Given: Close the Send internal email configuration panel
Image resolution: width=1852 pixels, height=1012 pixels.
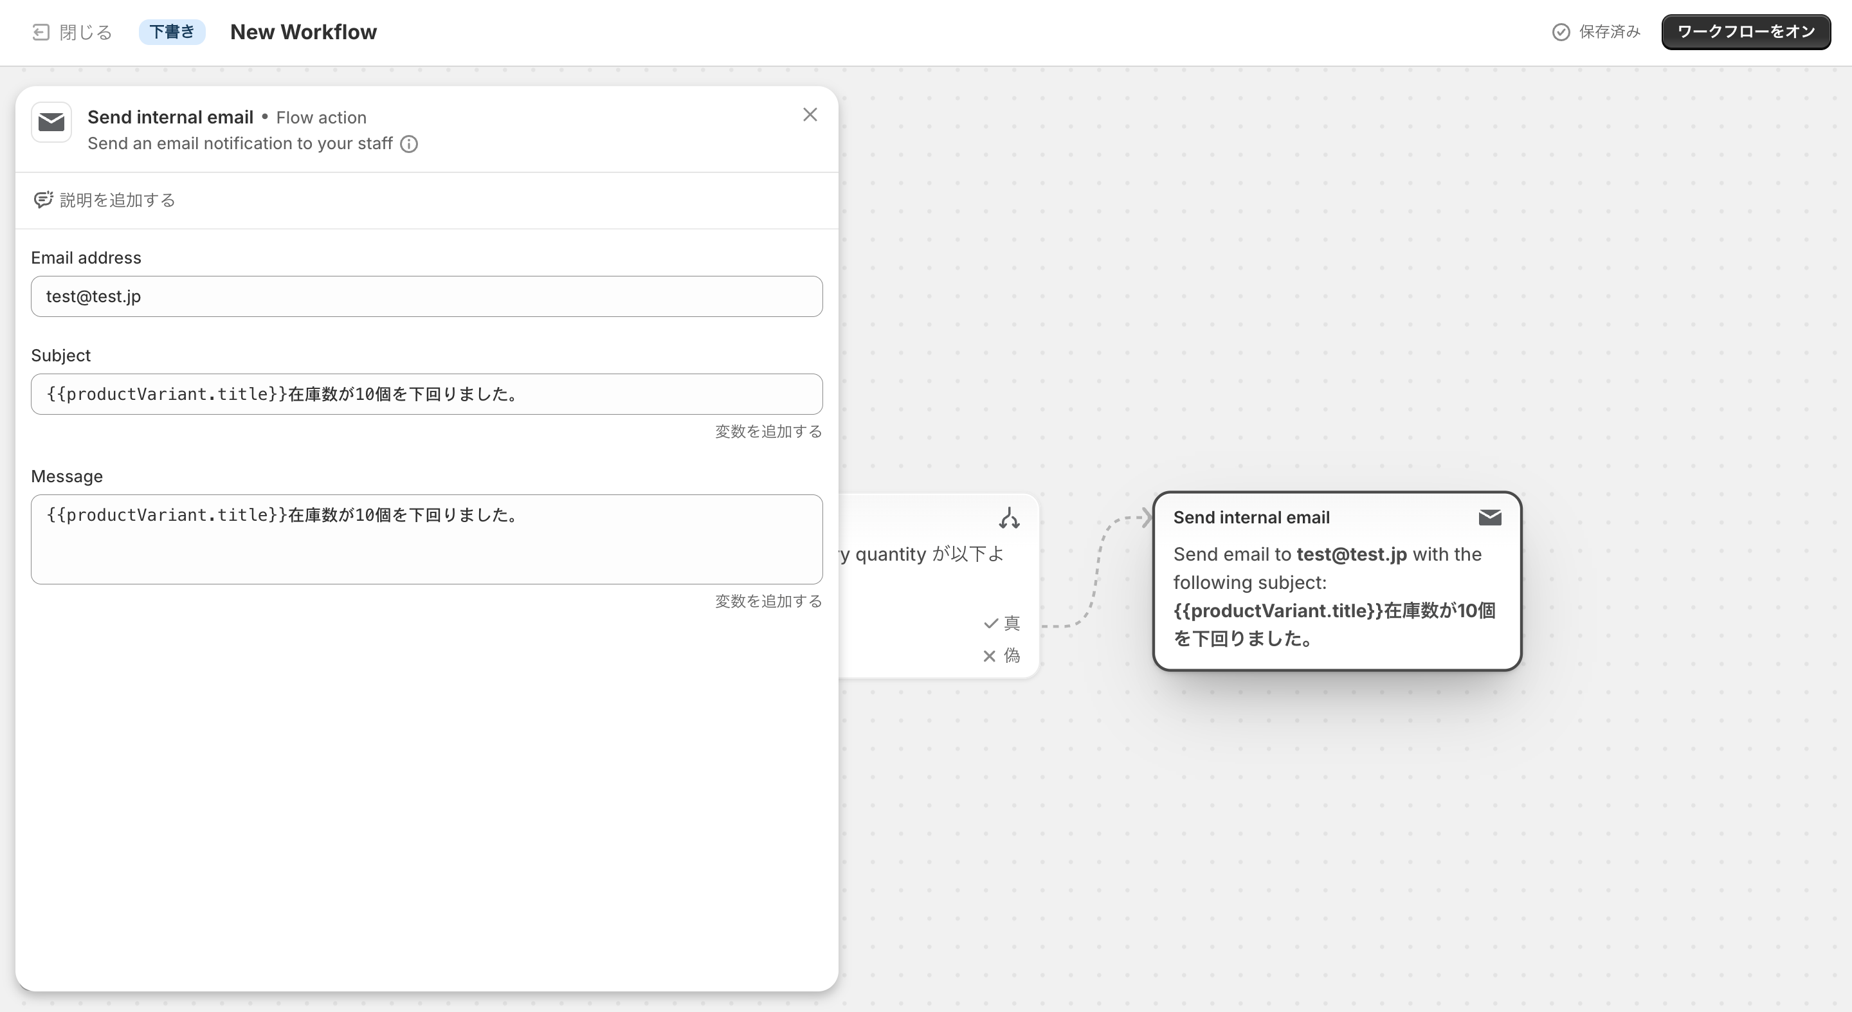Looking at the screenshot, I should (810, 114).
